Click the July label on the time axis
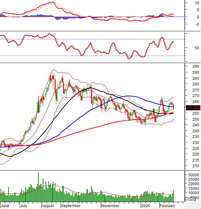Image resolution: width=201 pixels, height=209 pixels. point(24,206)
